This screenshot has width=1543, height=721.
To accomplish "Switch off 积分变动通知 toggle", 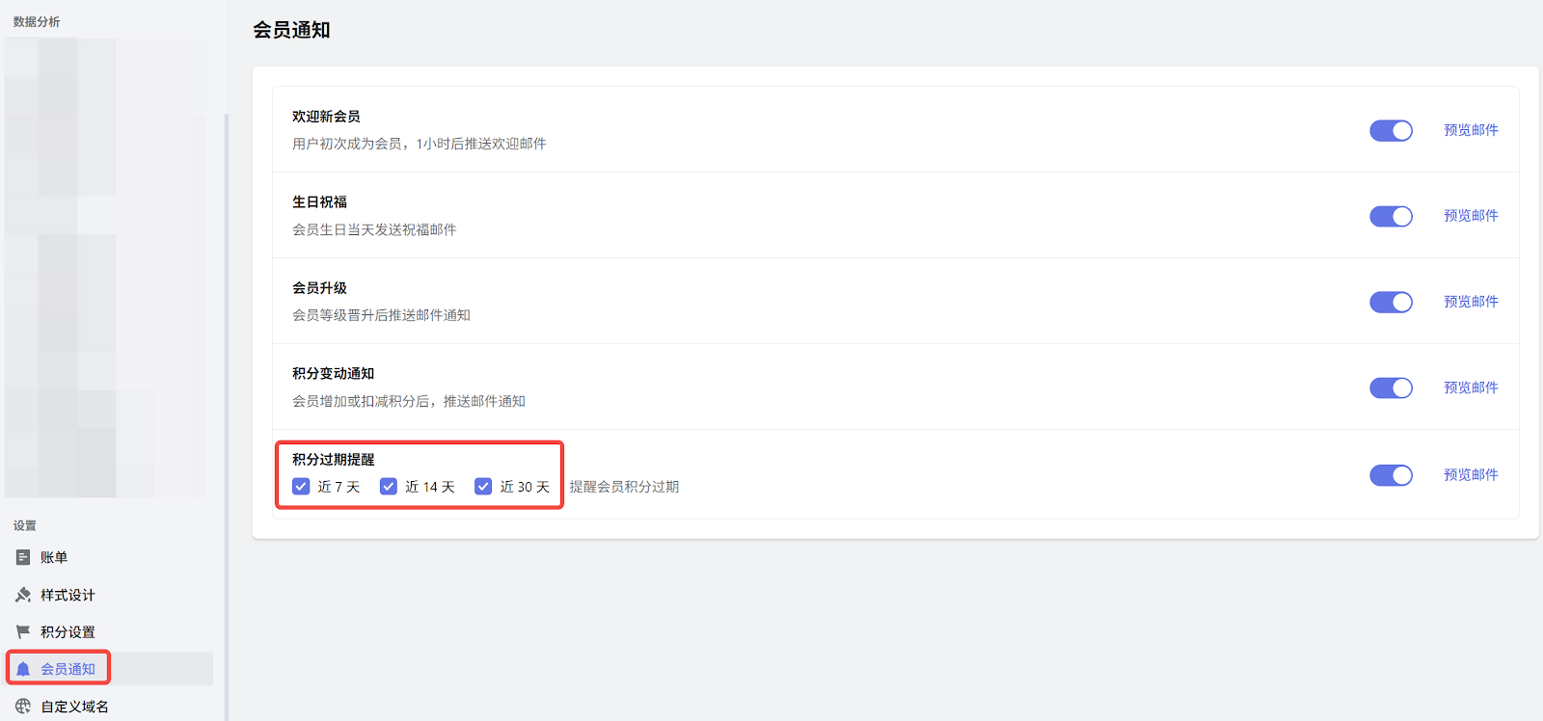I will pos(1391,387).
